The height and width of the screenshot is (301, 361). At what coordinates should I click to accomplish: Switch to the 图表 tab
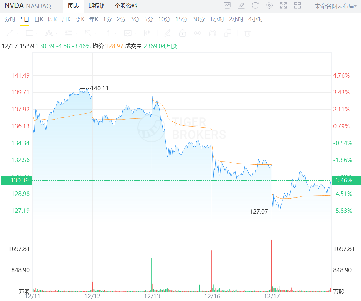click(74, 6)
